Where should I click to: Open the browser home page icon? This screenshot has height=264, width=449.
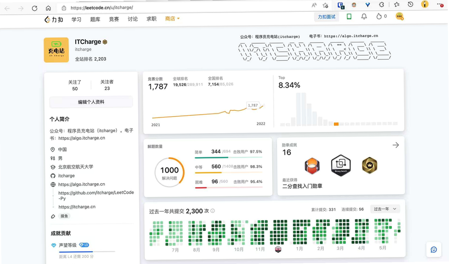click(48, 8)
